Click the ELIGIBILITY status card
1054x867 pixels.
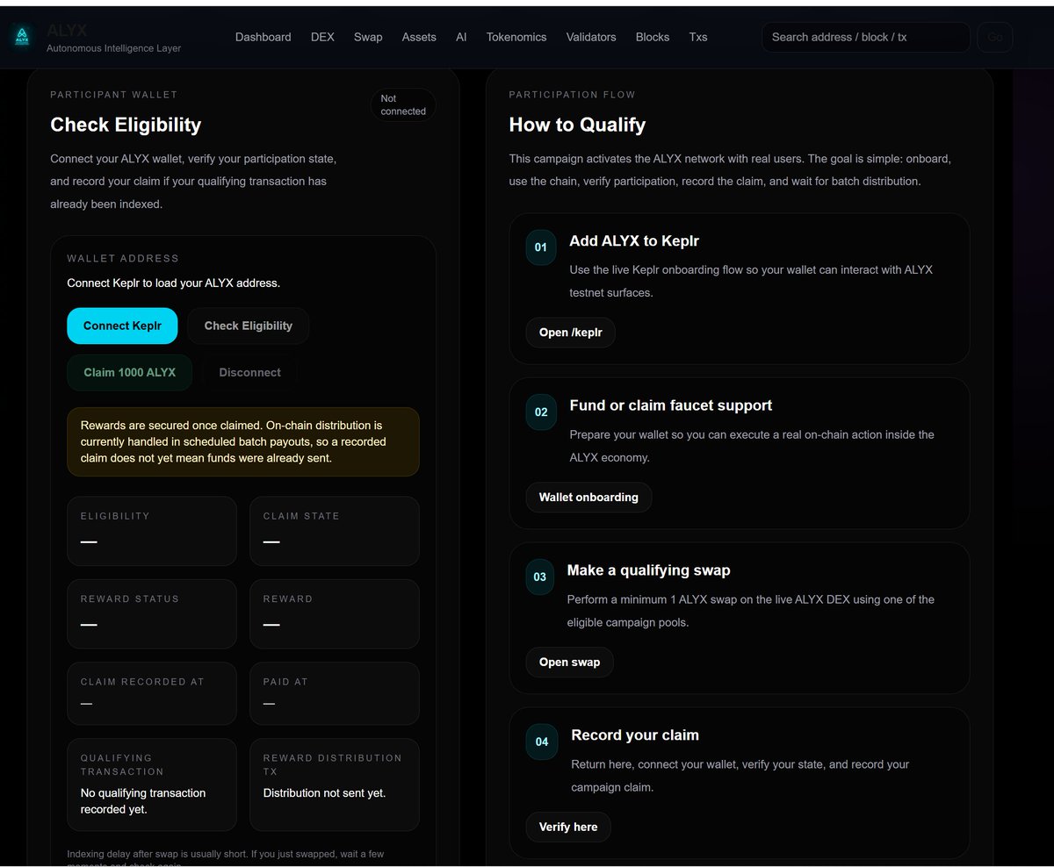pyautogui.click(x=152, y=531)
